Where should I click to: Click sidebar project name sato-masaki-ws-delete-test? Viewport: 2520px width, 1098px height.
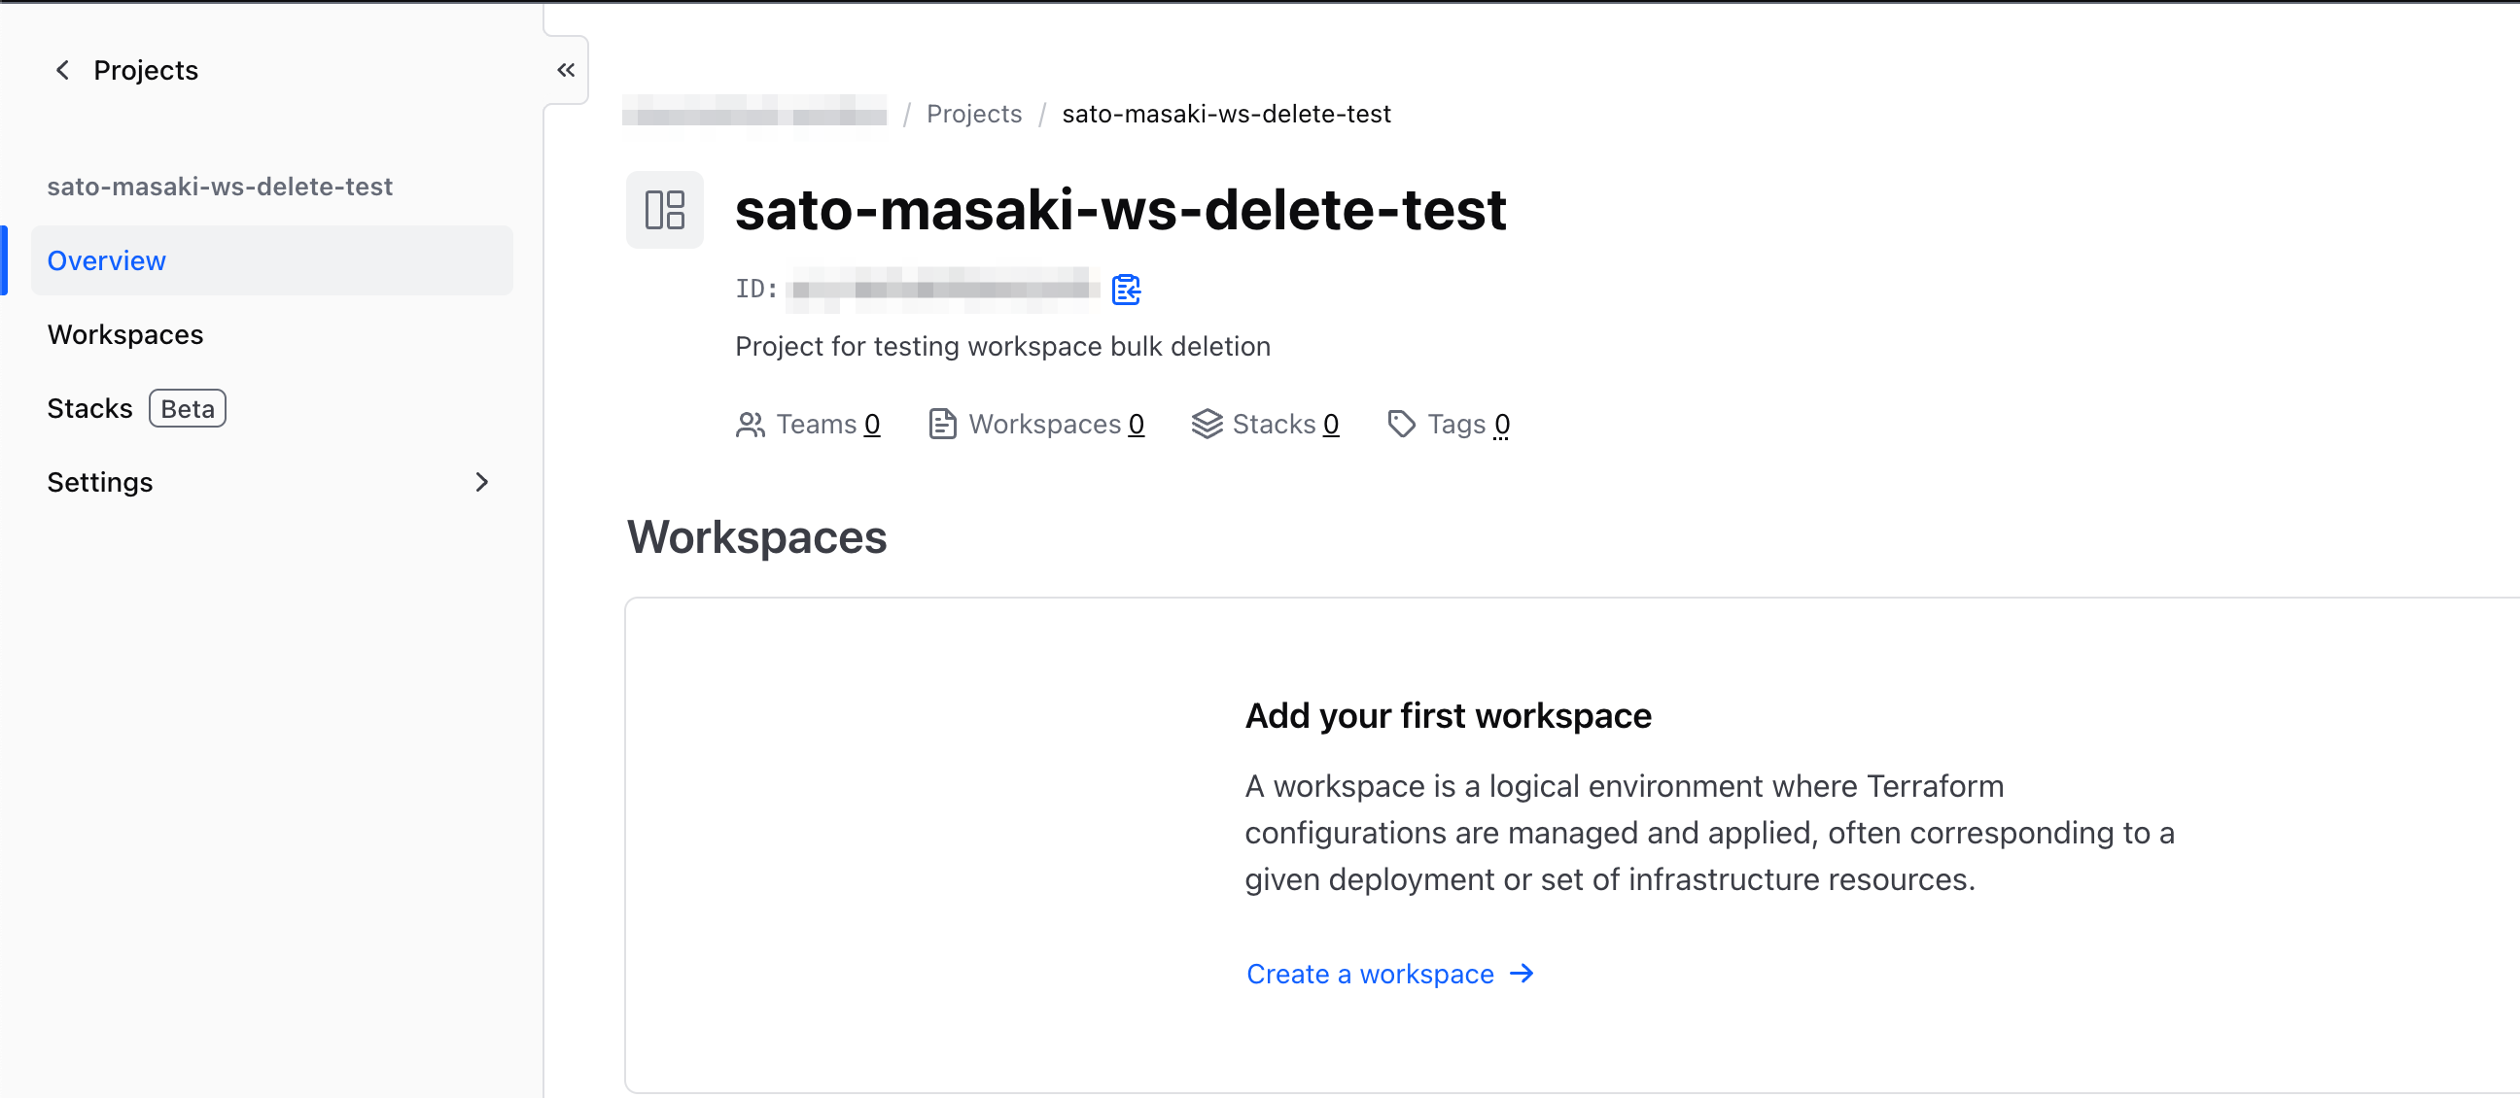click(220, 187)
